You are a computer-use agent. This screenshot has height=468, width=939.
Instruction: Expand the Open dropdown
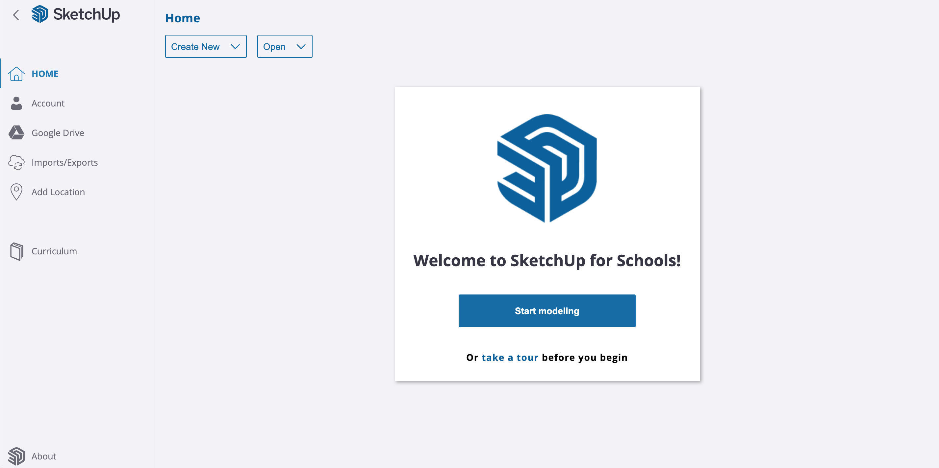click(285, 47)
